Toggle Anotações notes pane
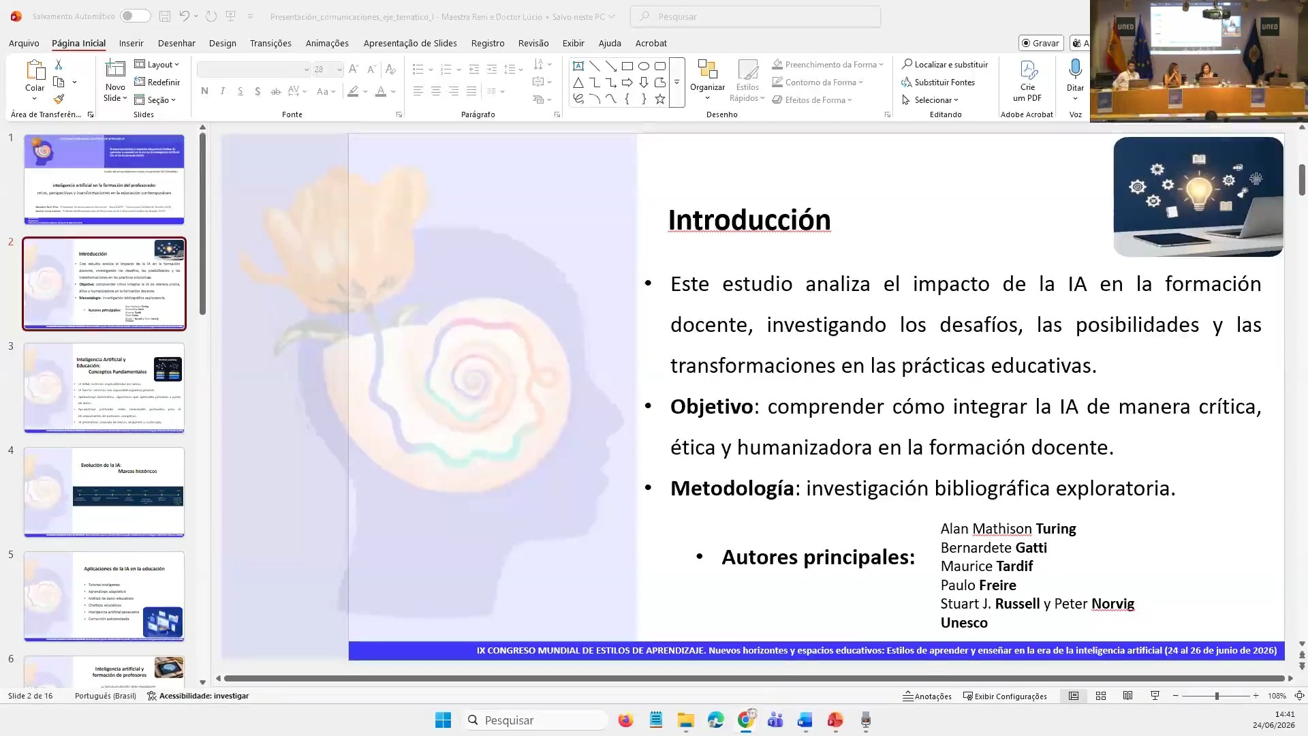The image size is (1308, 736). (927, 696)
